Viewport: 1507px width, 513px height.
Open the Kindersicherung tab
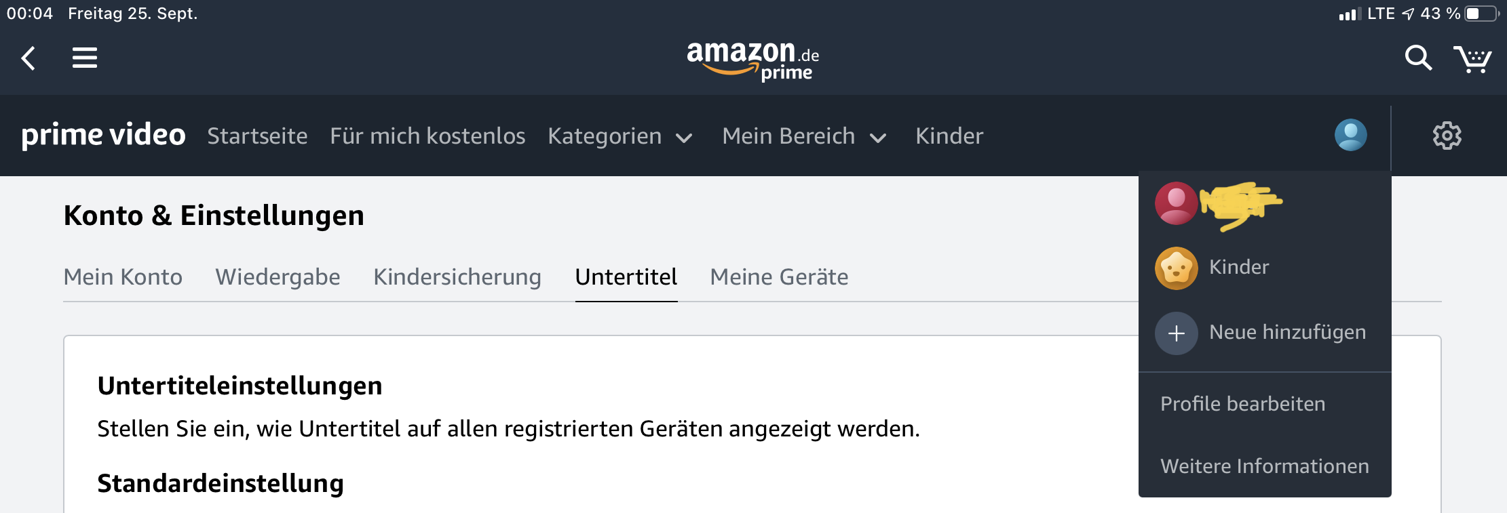point(457,276)
